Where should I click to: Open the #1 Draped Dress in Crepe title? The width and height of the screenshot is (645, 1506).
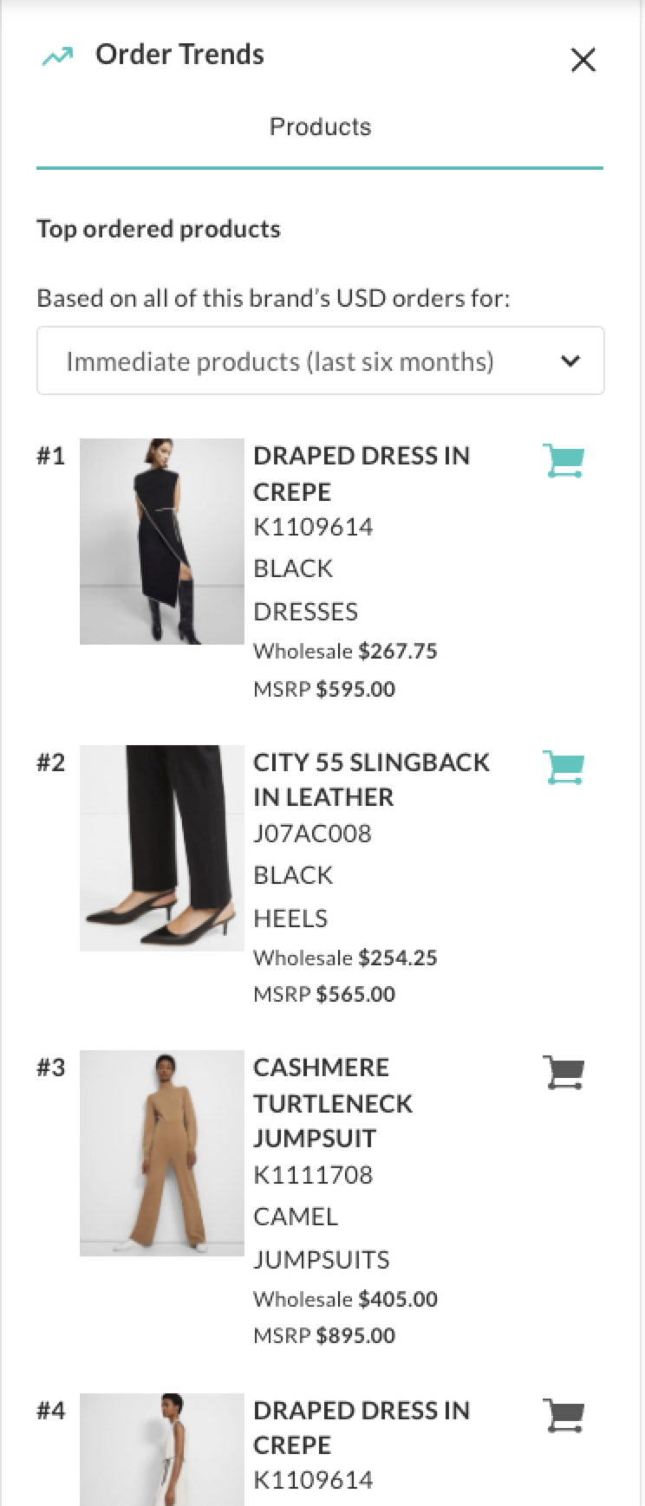click(x=362, y=473)
